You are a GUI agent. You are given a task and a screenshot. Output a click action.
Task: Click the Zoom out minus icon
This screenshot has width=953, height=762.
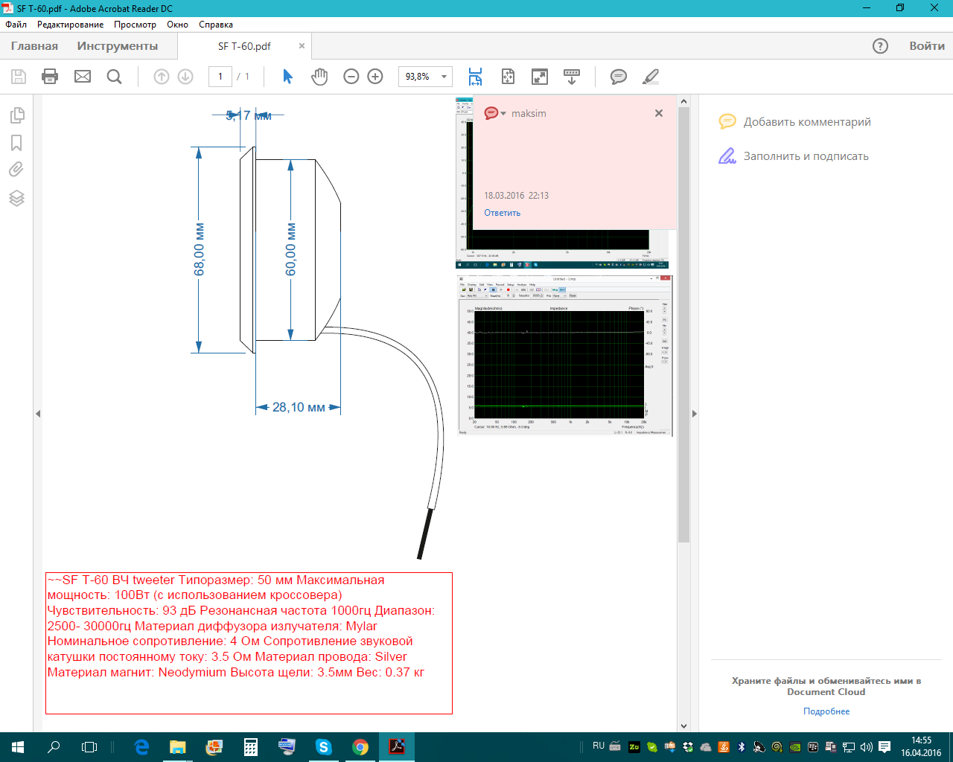coord(351,77)
